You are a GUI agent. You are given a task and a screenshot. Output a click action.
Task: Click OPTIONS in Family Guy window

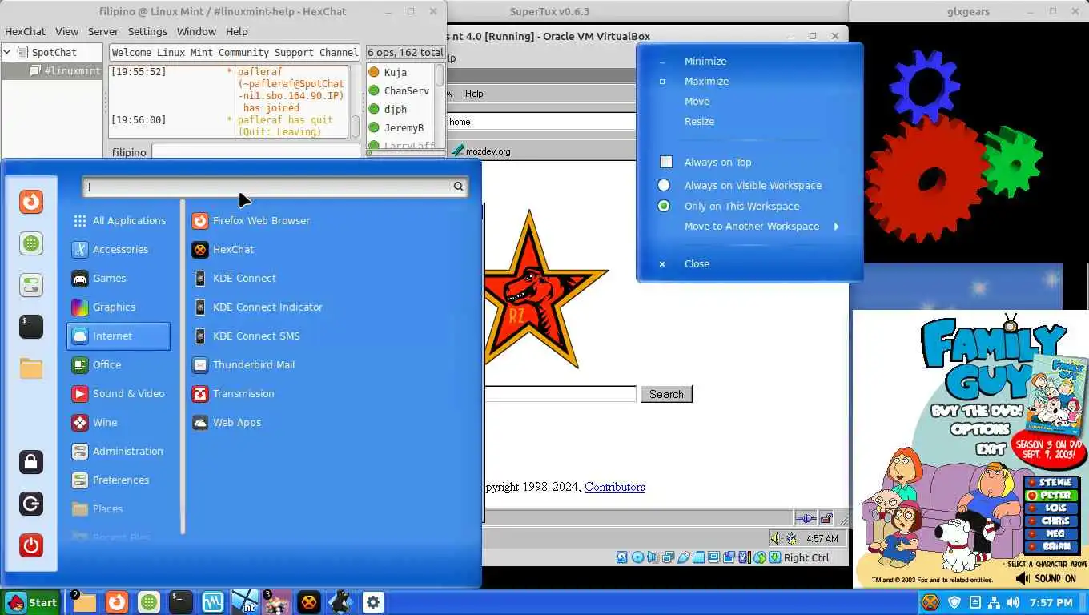[x=980, y=429]
